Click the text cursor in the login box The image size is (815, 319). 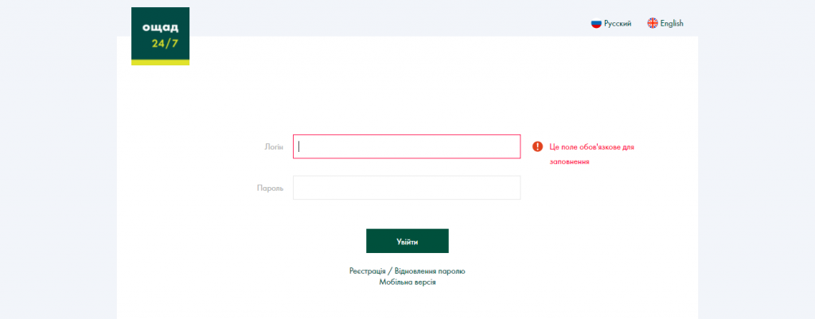pos(299,146)
